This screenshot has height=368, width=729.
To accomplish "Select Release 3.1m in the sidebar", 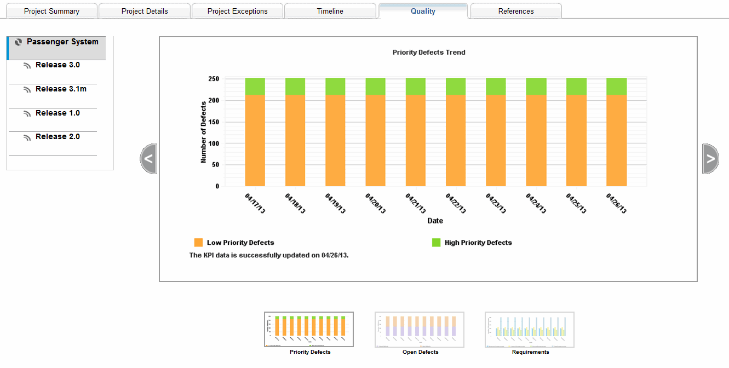I will (61, 89).
